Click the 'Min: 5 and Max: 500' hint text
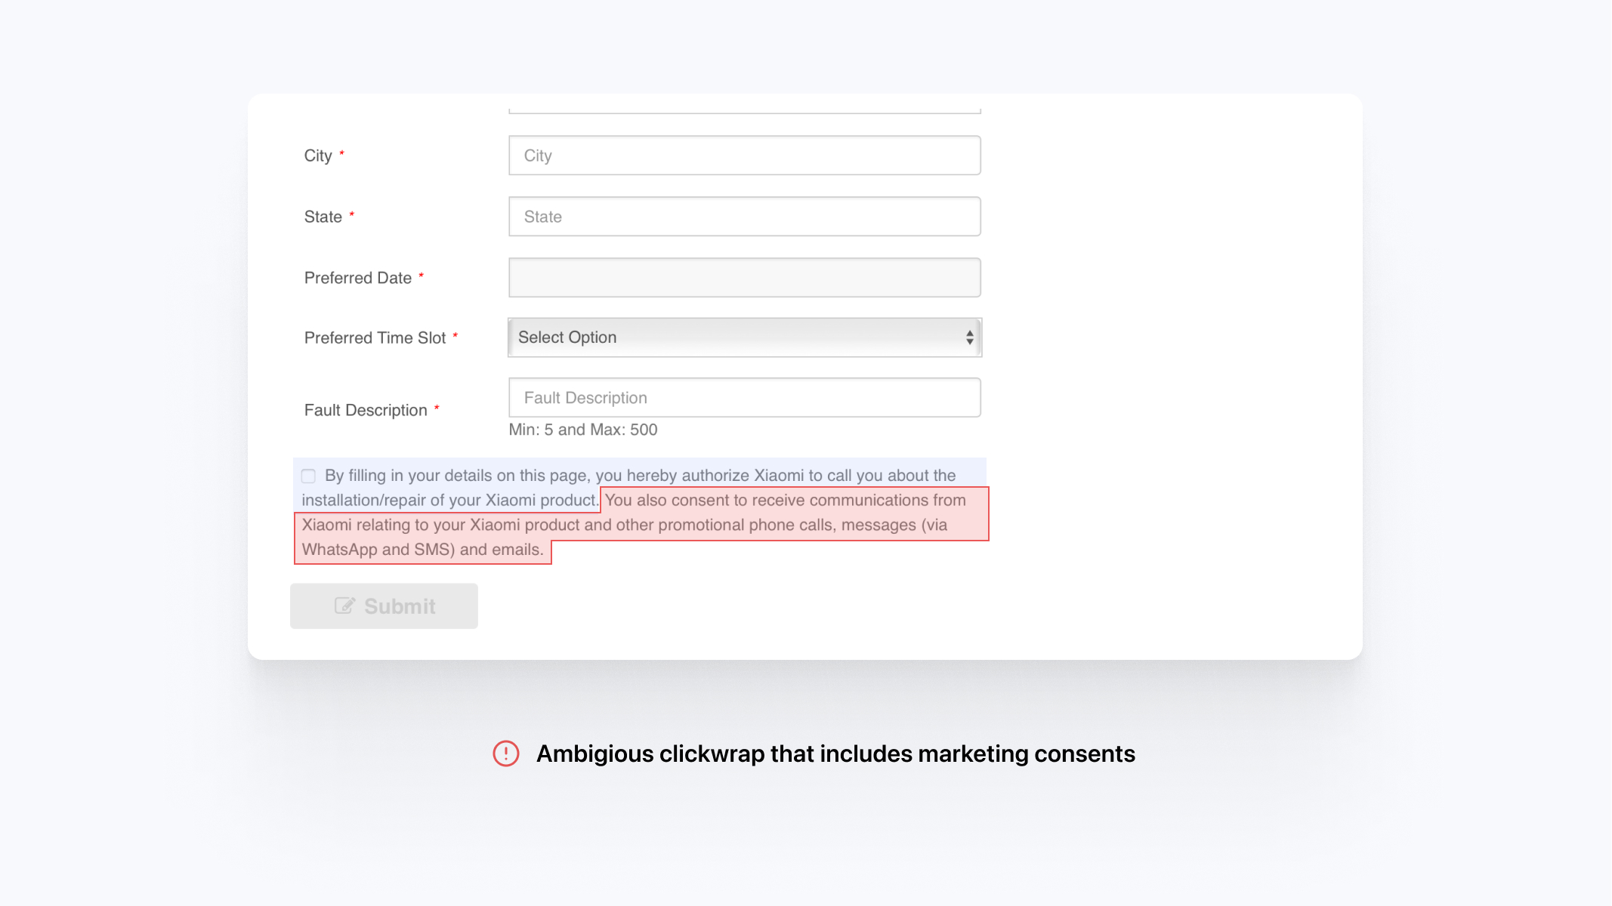 [x=582, y=430]
